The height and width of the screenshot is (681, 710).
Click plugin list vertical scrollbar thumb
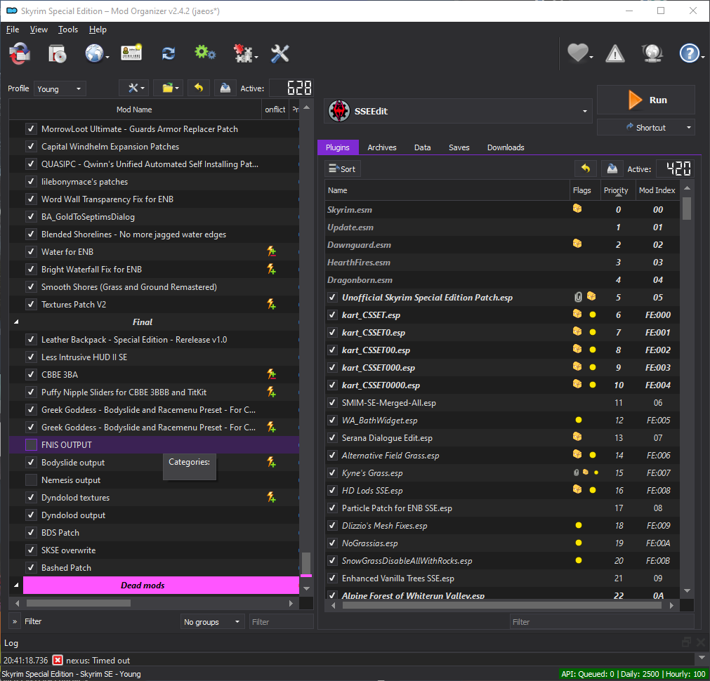(687, 209)
